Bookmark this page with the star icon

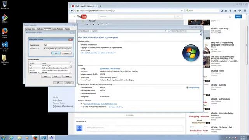pyautogui.click(x=222, y=10)
